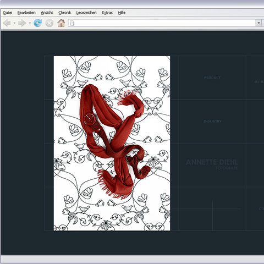Open gallery page 01 link
Image resolution: width=264 pixels, height=264 pixels.
[256, 82]
